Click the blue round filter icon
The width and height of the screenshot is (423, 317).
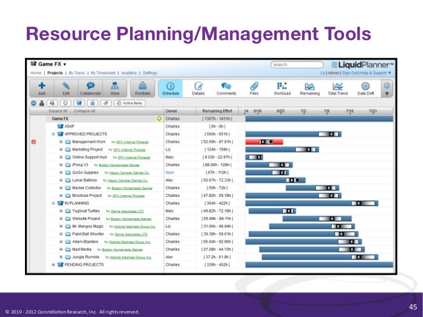tap(34, 103)
